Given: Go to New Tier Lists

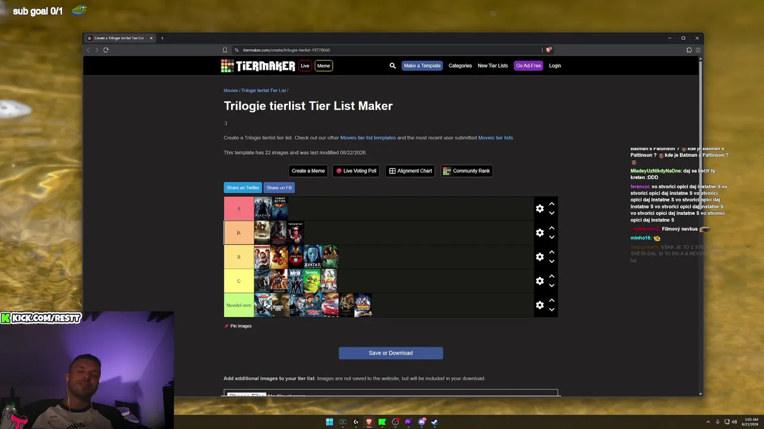Looking at the screenshot, I should (x=492, y=66).
